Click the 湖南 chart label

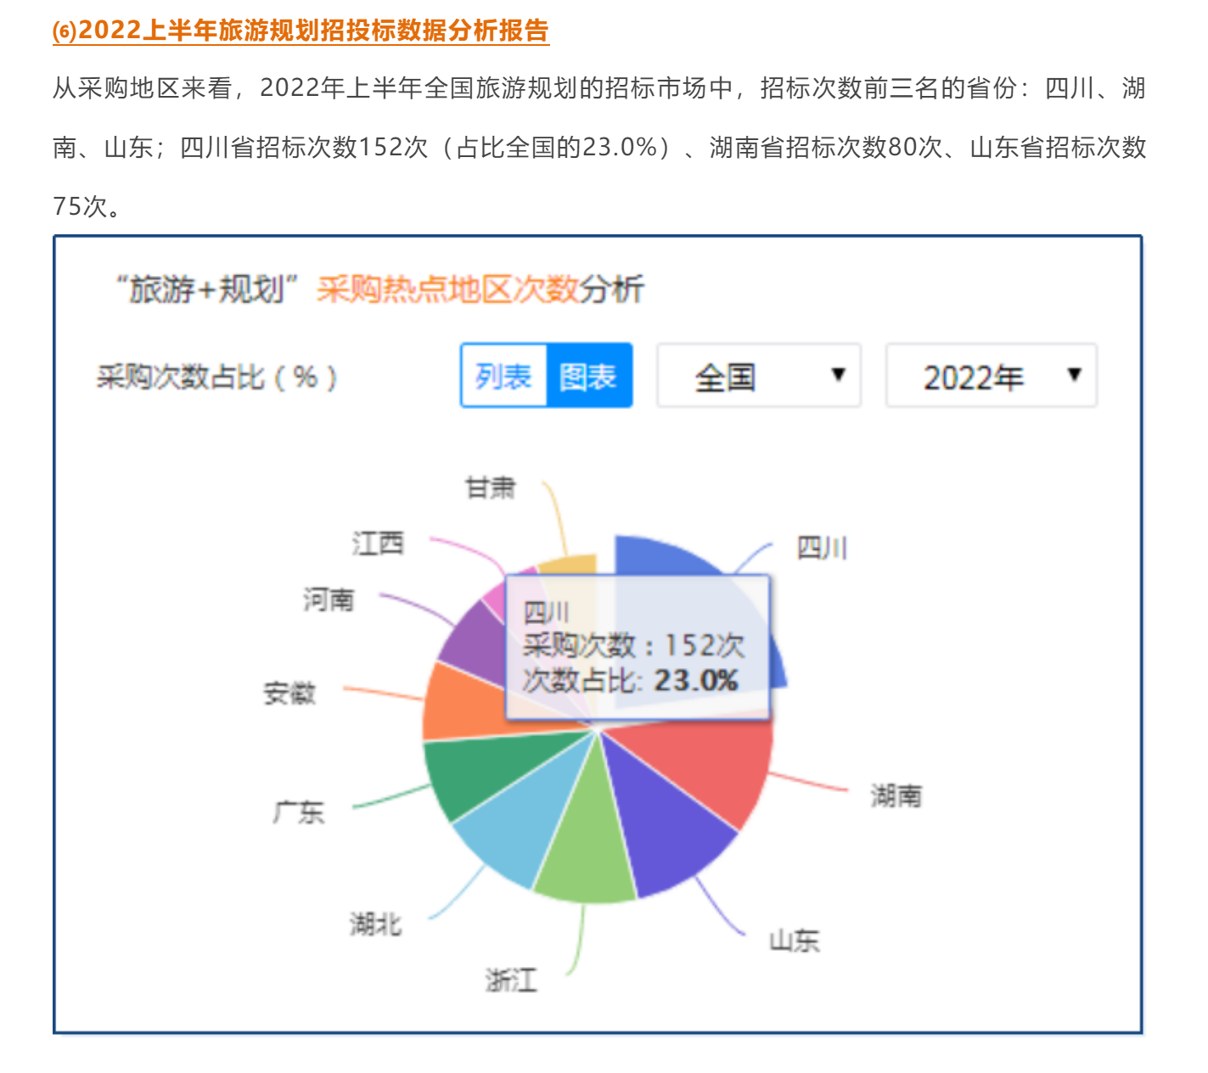point(896,796)
